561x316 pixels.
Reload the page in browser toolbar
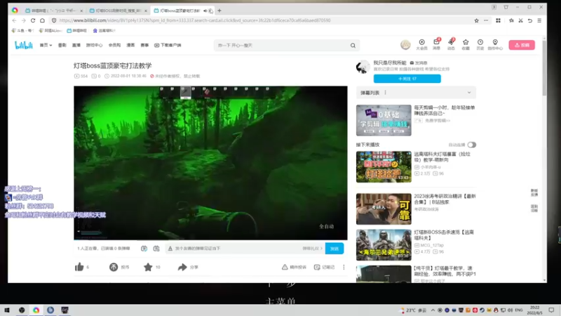point(33,20)
